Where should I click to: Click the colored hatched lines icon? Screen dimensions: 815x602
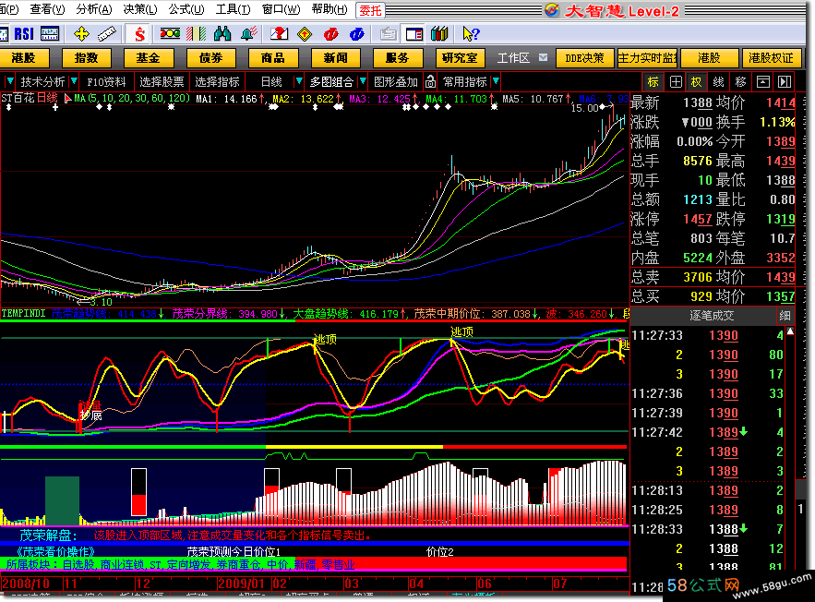(x=196, y=34)
